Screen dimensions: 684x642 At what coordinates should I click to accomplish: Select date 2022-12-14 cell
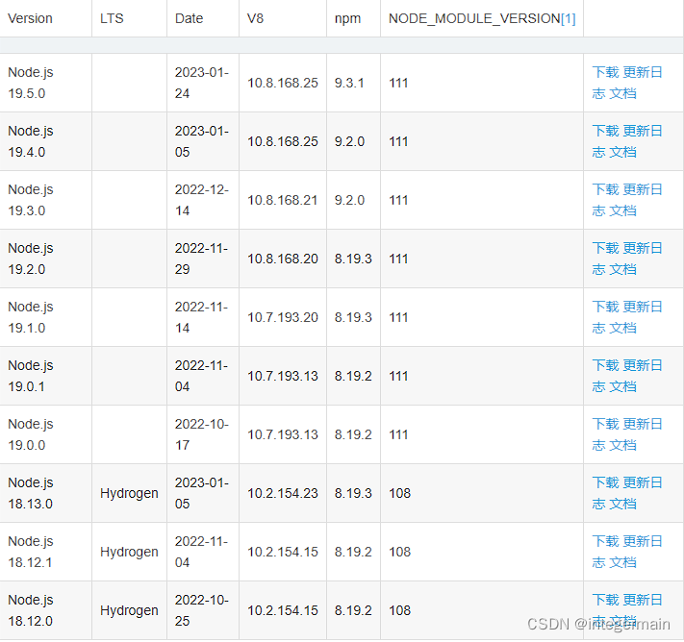201,200
